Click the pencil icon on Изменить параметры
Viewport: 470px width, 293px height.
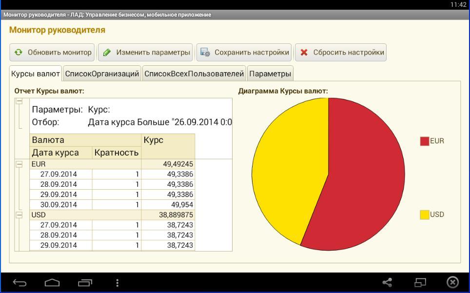[x=107, y=53]
